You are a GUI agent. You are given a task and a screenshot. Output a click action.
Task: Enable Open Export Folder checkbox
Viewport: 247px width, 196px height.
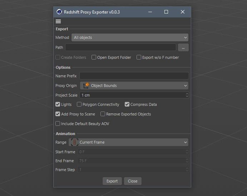(94, 57)
